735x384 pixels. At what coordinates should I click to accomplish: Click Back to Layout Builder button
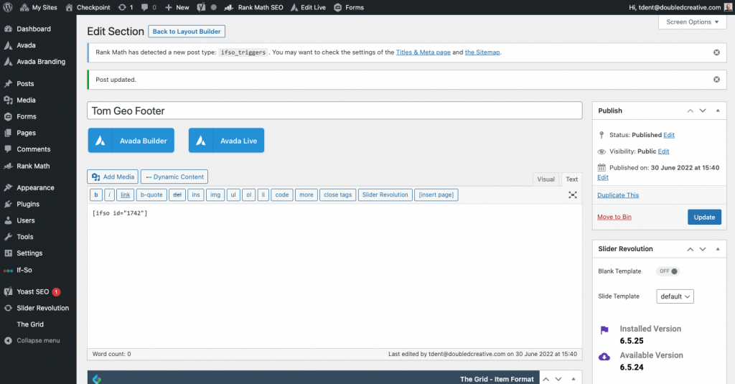point(187,32)
